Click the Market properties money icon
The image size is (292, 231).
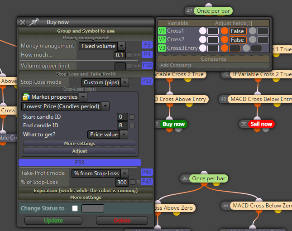pos(26,97)
